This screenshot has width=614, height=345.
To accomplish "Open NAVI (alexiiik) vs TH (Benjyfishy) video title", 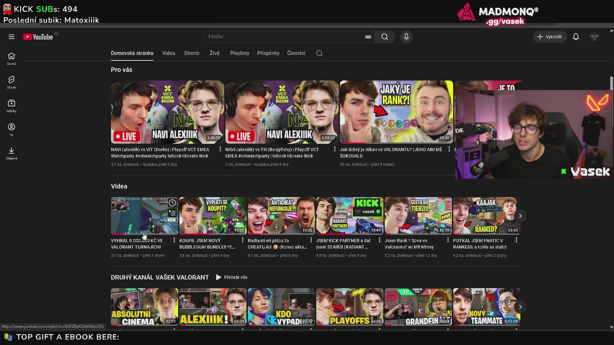I will tap(272, 153).
